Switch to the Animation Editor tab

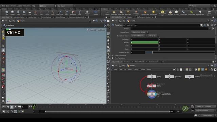coord(19,17)
